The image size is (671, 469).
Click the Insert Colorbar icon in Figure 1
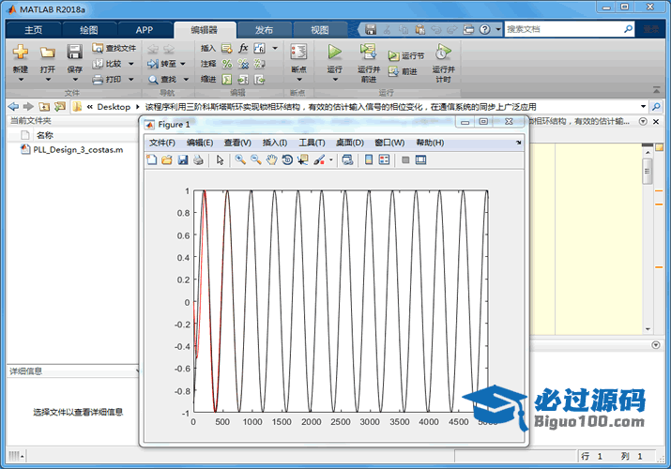(x=369, y=159)
